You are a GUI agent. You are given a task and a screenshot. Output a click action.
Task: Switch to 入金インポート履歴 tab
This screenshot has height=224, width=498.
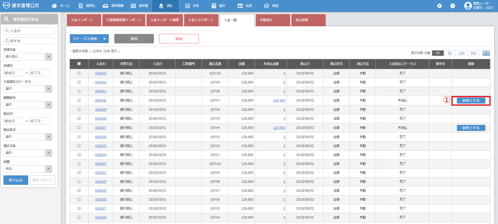click(165, 20)
